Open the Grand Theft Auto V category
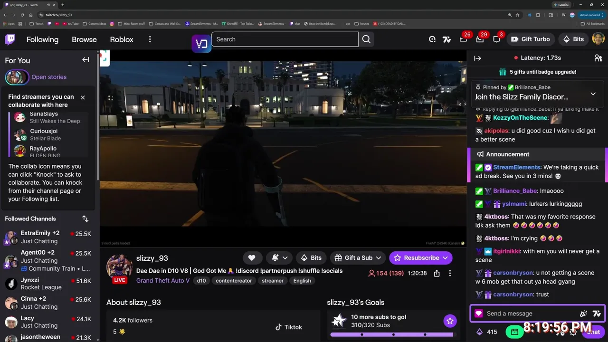Screen dimensions: 608x342 (163, 281)
